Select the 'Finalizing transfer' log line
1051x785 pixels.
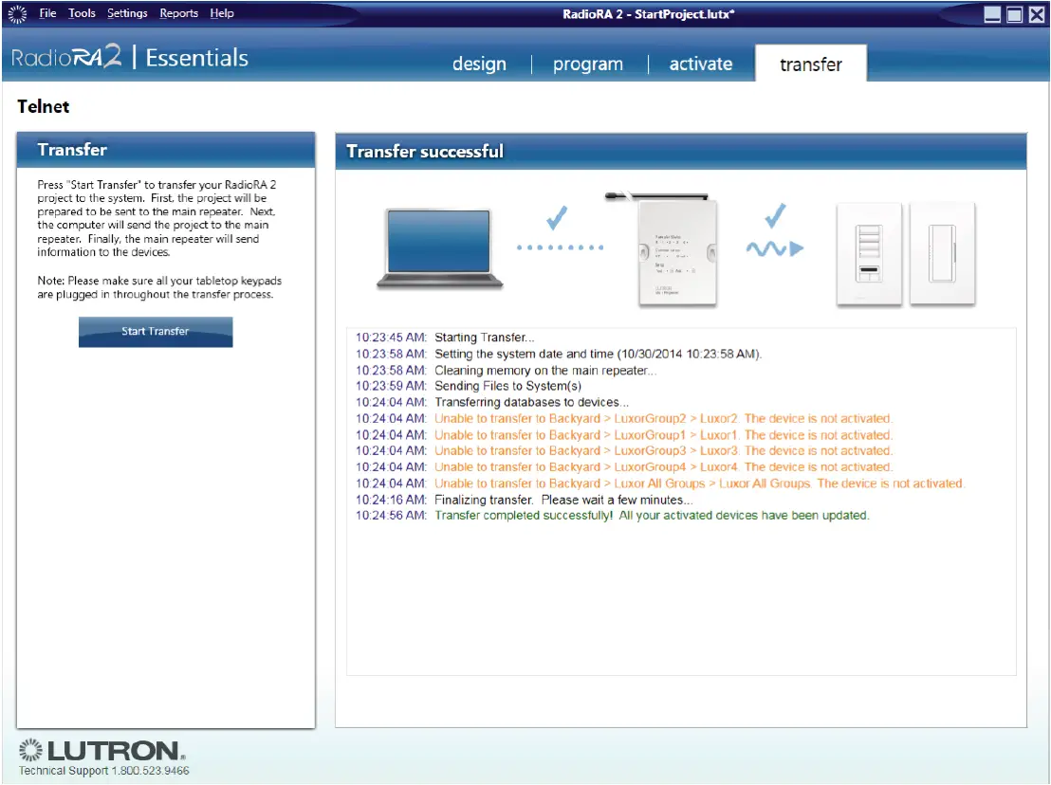[x=525, y=500]
